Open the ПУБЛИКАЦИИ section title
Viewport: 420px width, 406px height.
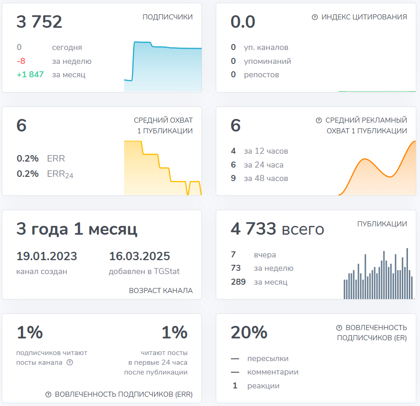pyautogui.click(x=382, y=224)
